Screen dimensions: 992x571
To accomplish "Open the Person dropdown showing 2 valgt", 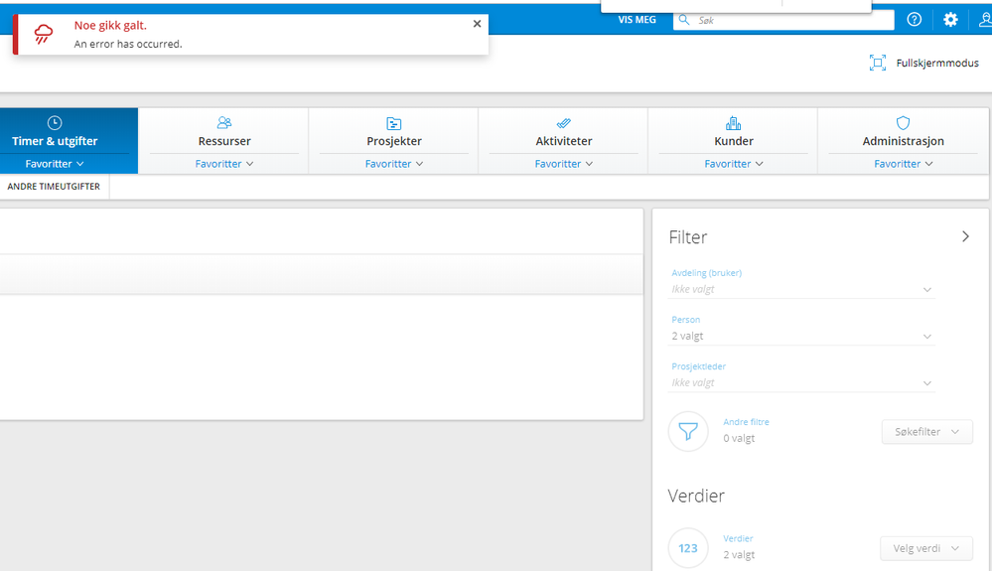I will click(801, 336).
